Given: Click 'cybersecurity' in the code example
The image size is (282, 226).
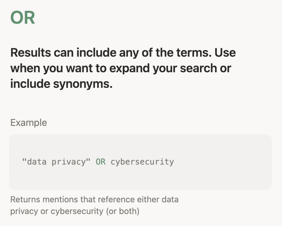Looking at the screenshot, I should (142, 162).
